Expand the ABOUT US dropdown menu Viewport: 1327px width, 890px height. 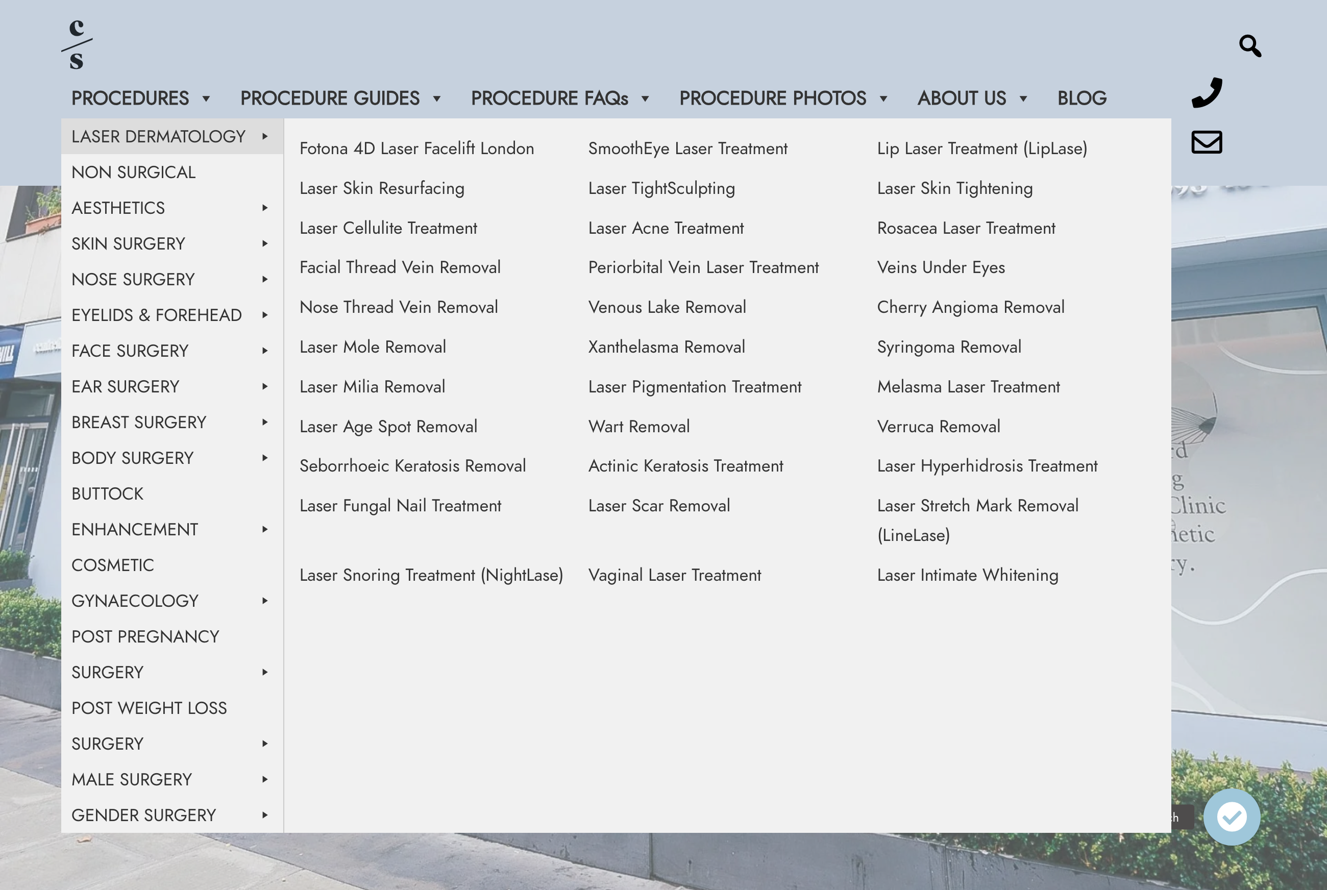click(973, 98)
